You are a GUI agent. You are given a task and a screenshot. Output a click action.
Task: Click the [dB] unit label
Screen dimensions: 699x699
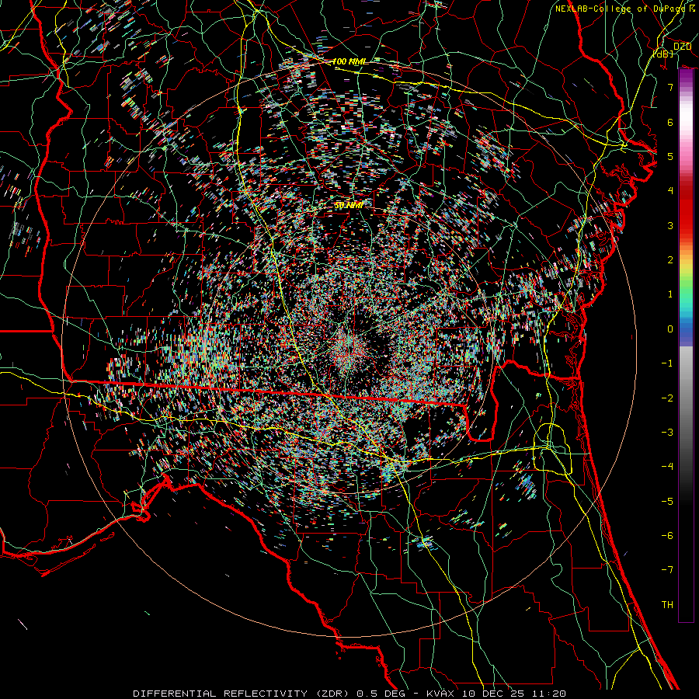pyautogui.click(x=663, y=54)
